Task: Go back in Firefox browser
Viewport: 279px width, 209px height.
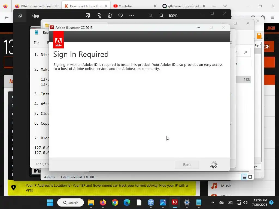Action: 7,17
